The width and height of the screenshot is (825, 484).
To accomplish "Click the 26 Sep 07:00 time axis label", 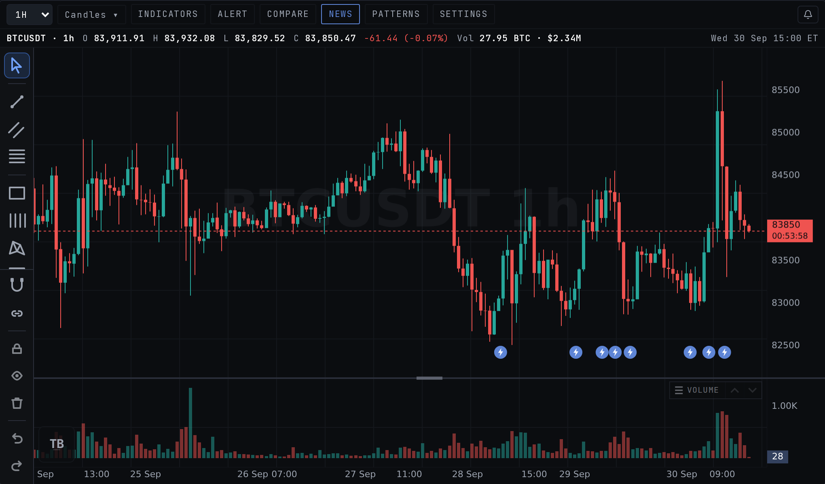I will pos(267,474).
